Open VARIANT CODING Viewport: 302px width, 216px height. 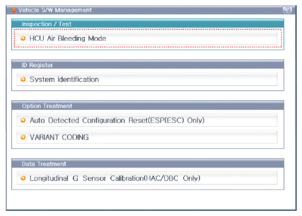(147, 137)
